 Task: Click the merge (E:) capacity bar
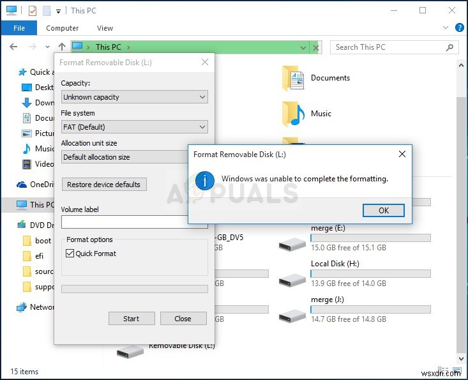tap(370, 238)
